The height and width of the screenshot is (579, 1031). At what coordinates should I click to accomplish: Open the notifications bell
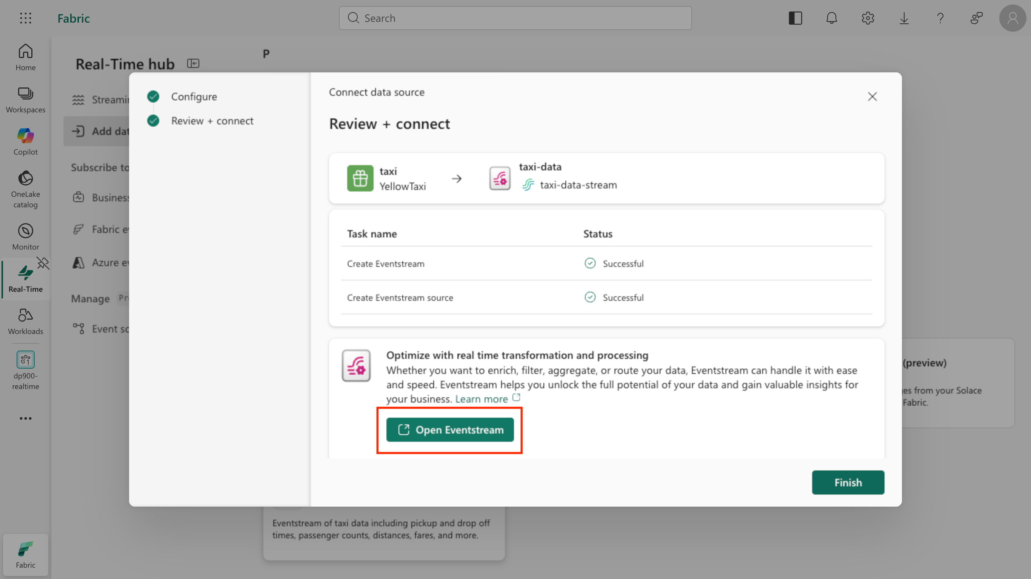[832, 18]
